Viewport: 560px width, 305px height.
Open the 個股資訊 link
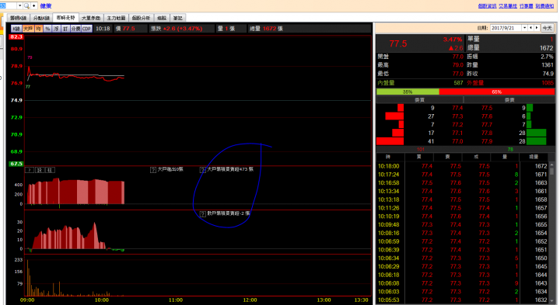487,6
